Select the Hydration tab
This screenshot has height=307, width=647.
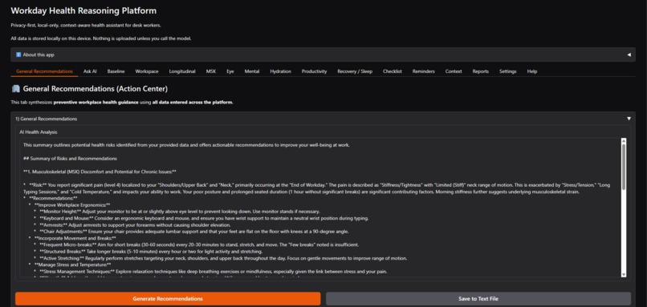coord(281,71)
